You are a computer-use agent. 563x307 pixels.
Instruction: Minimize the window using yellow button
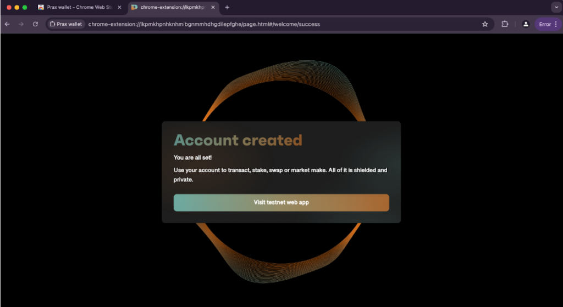(x=17, y=7)
